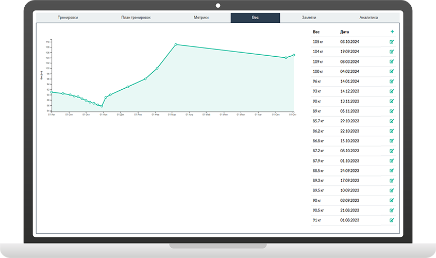Select the Вес tab

point(255,18)
